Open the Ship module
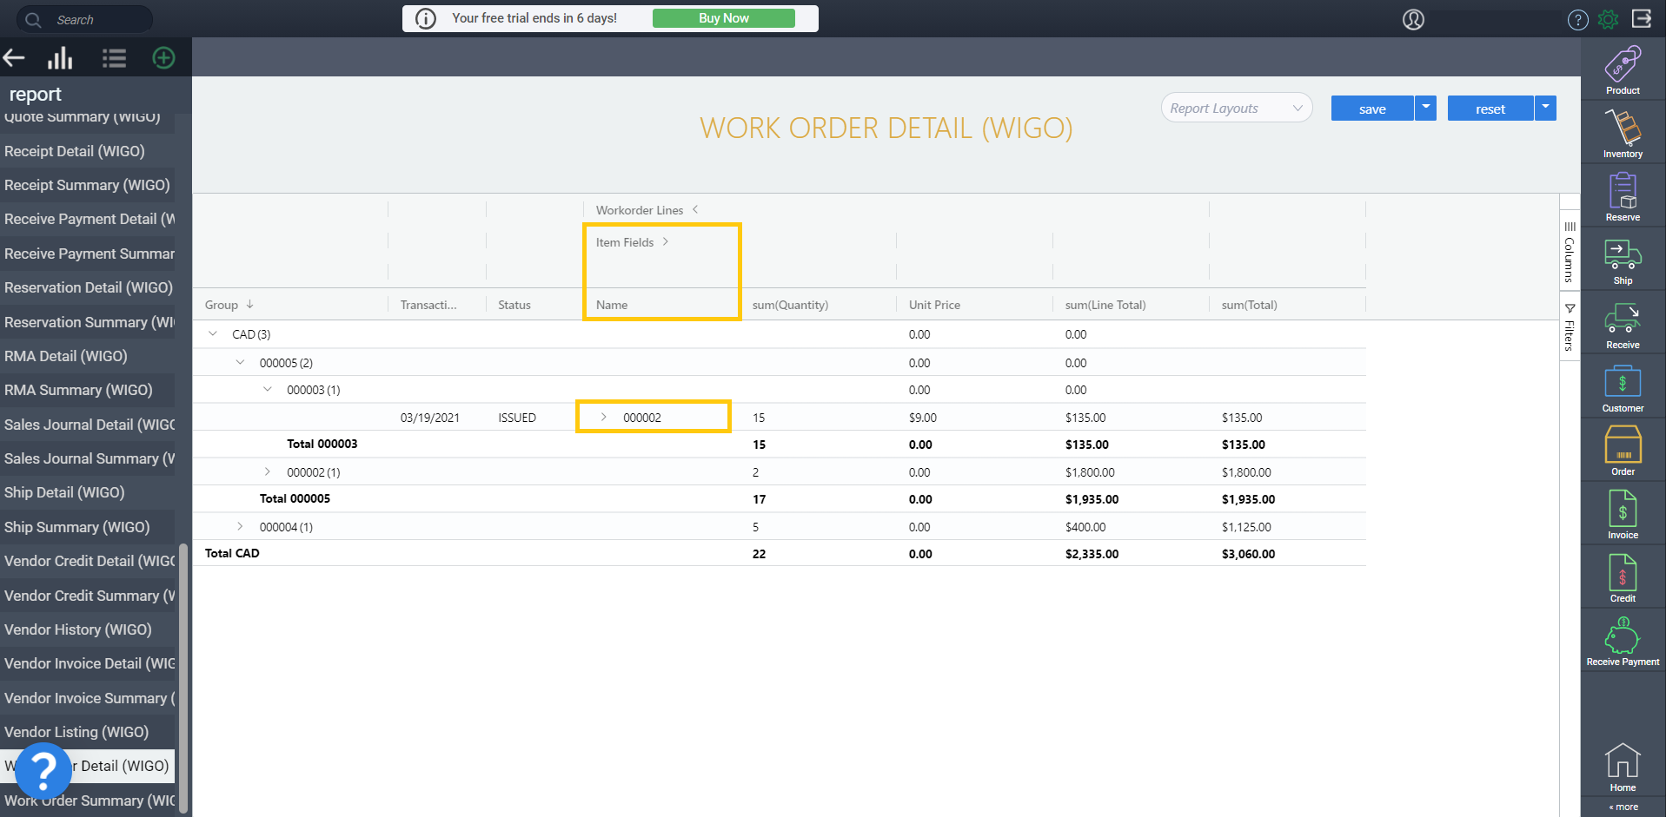The width and height of the screenshot is (1666, 817). [1623, 260]
